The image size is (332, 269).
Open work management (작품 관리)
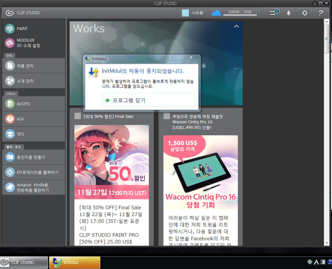[x=34, y=66]
